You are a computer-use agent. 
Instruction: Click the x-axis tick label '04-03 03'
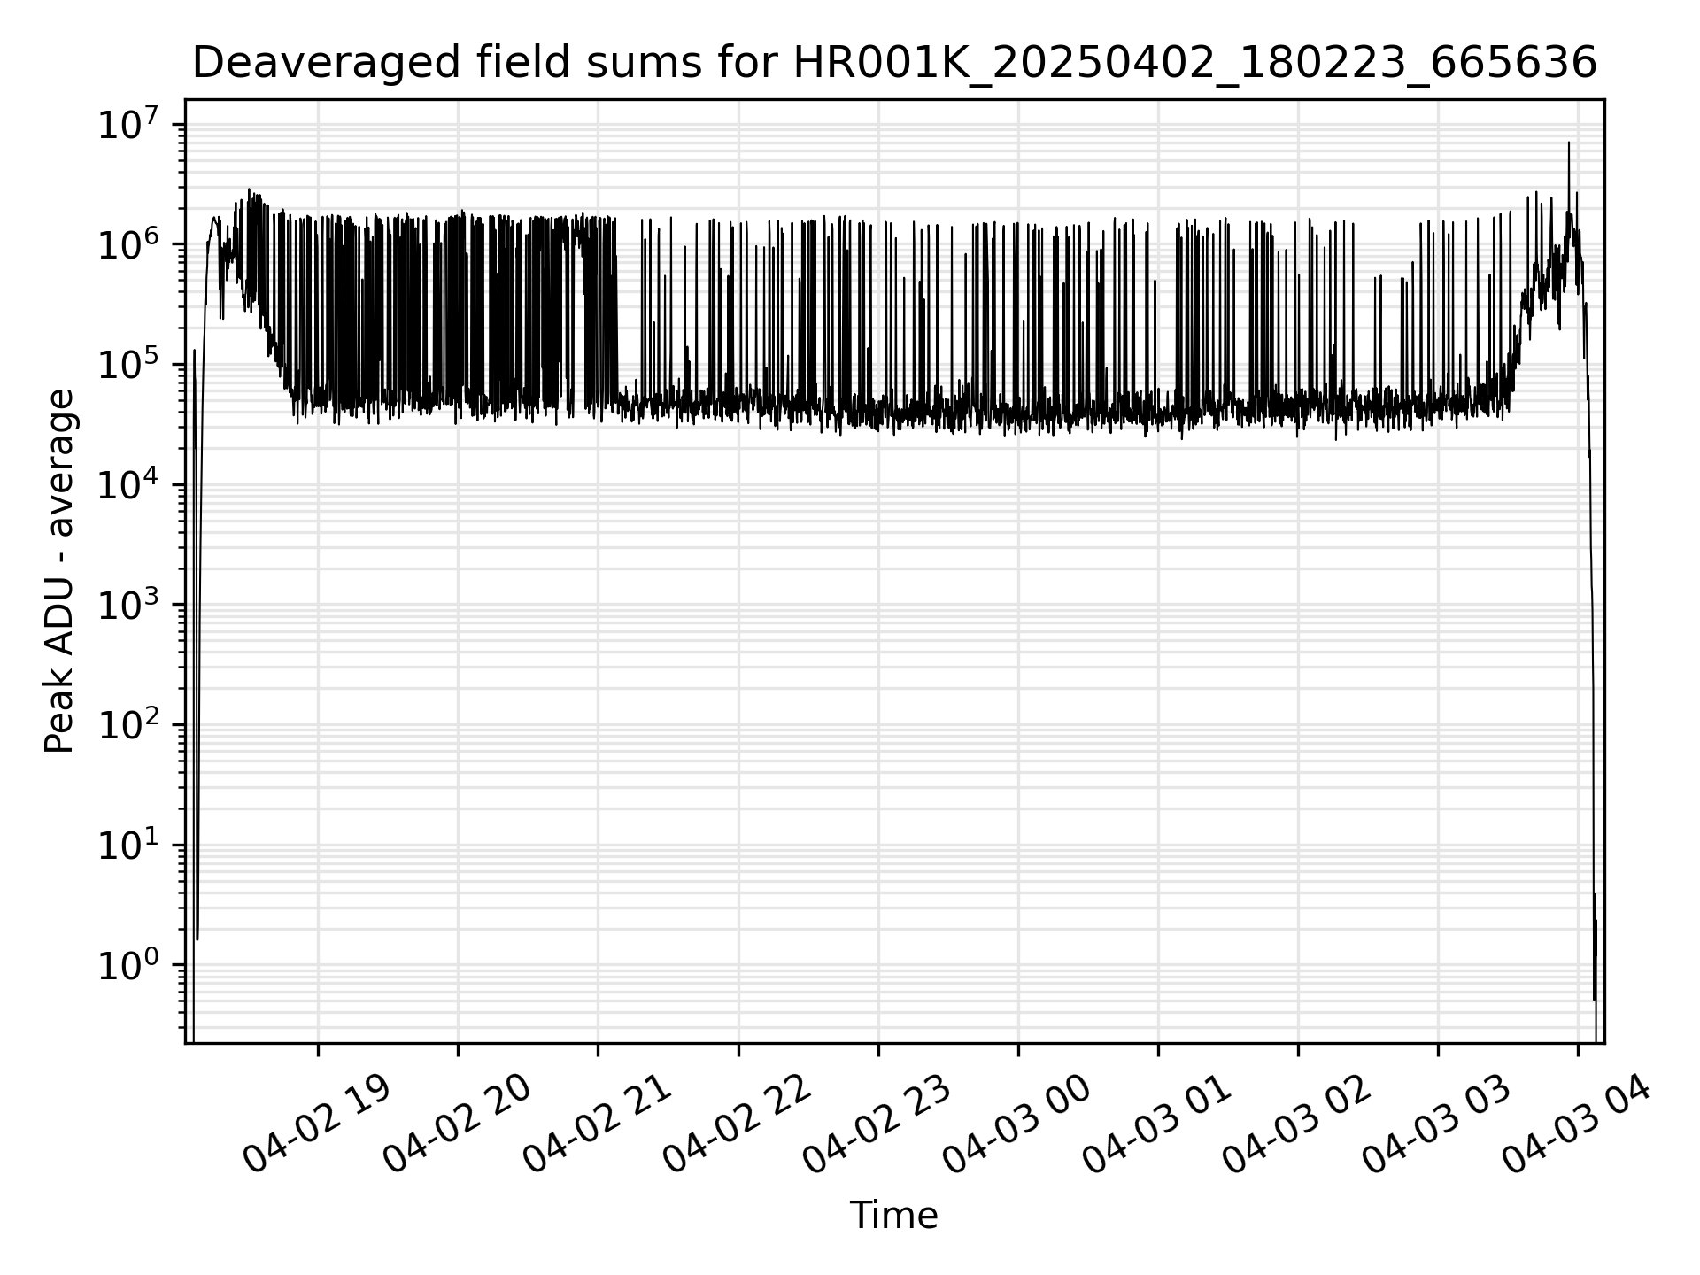click(x=1437, y=1124)
